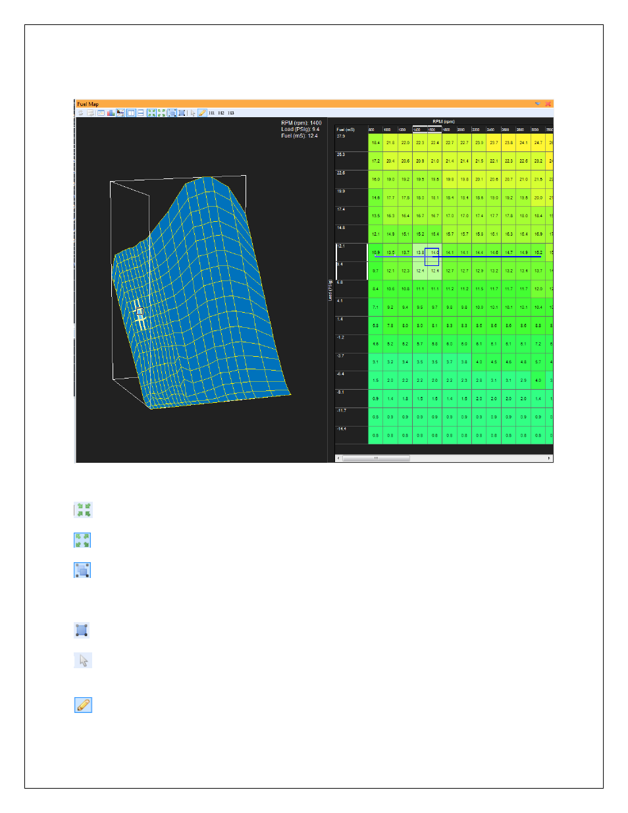Toggle the highlighted blue frame selection icon

point(172,113)
